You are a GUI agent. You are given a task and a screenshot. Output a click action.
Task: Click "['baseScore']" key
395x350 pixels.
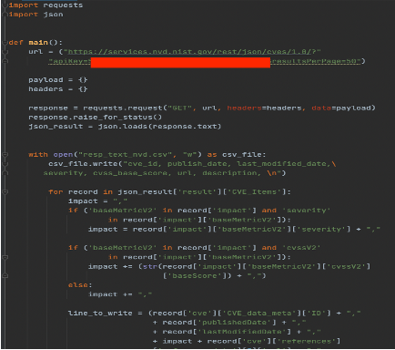[x=195, y=276]
